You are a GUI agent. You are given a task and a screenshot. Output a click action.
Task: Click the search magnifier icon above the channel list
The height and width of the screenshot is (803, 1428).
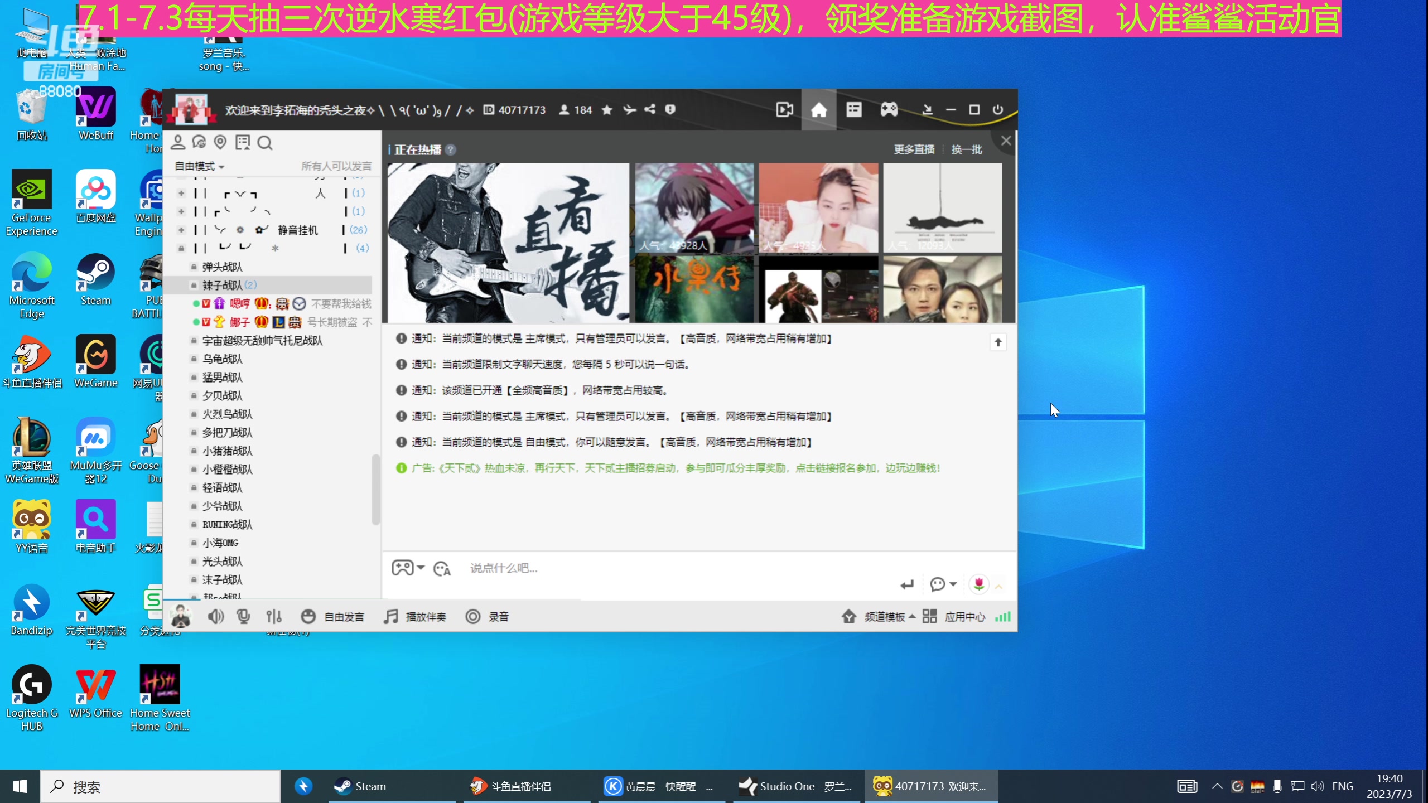click(x=264, y=143)
